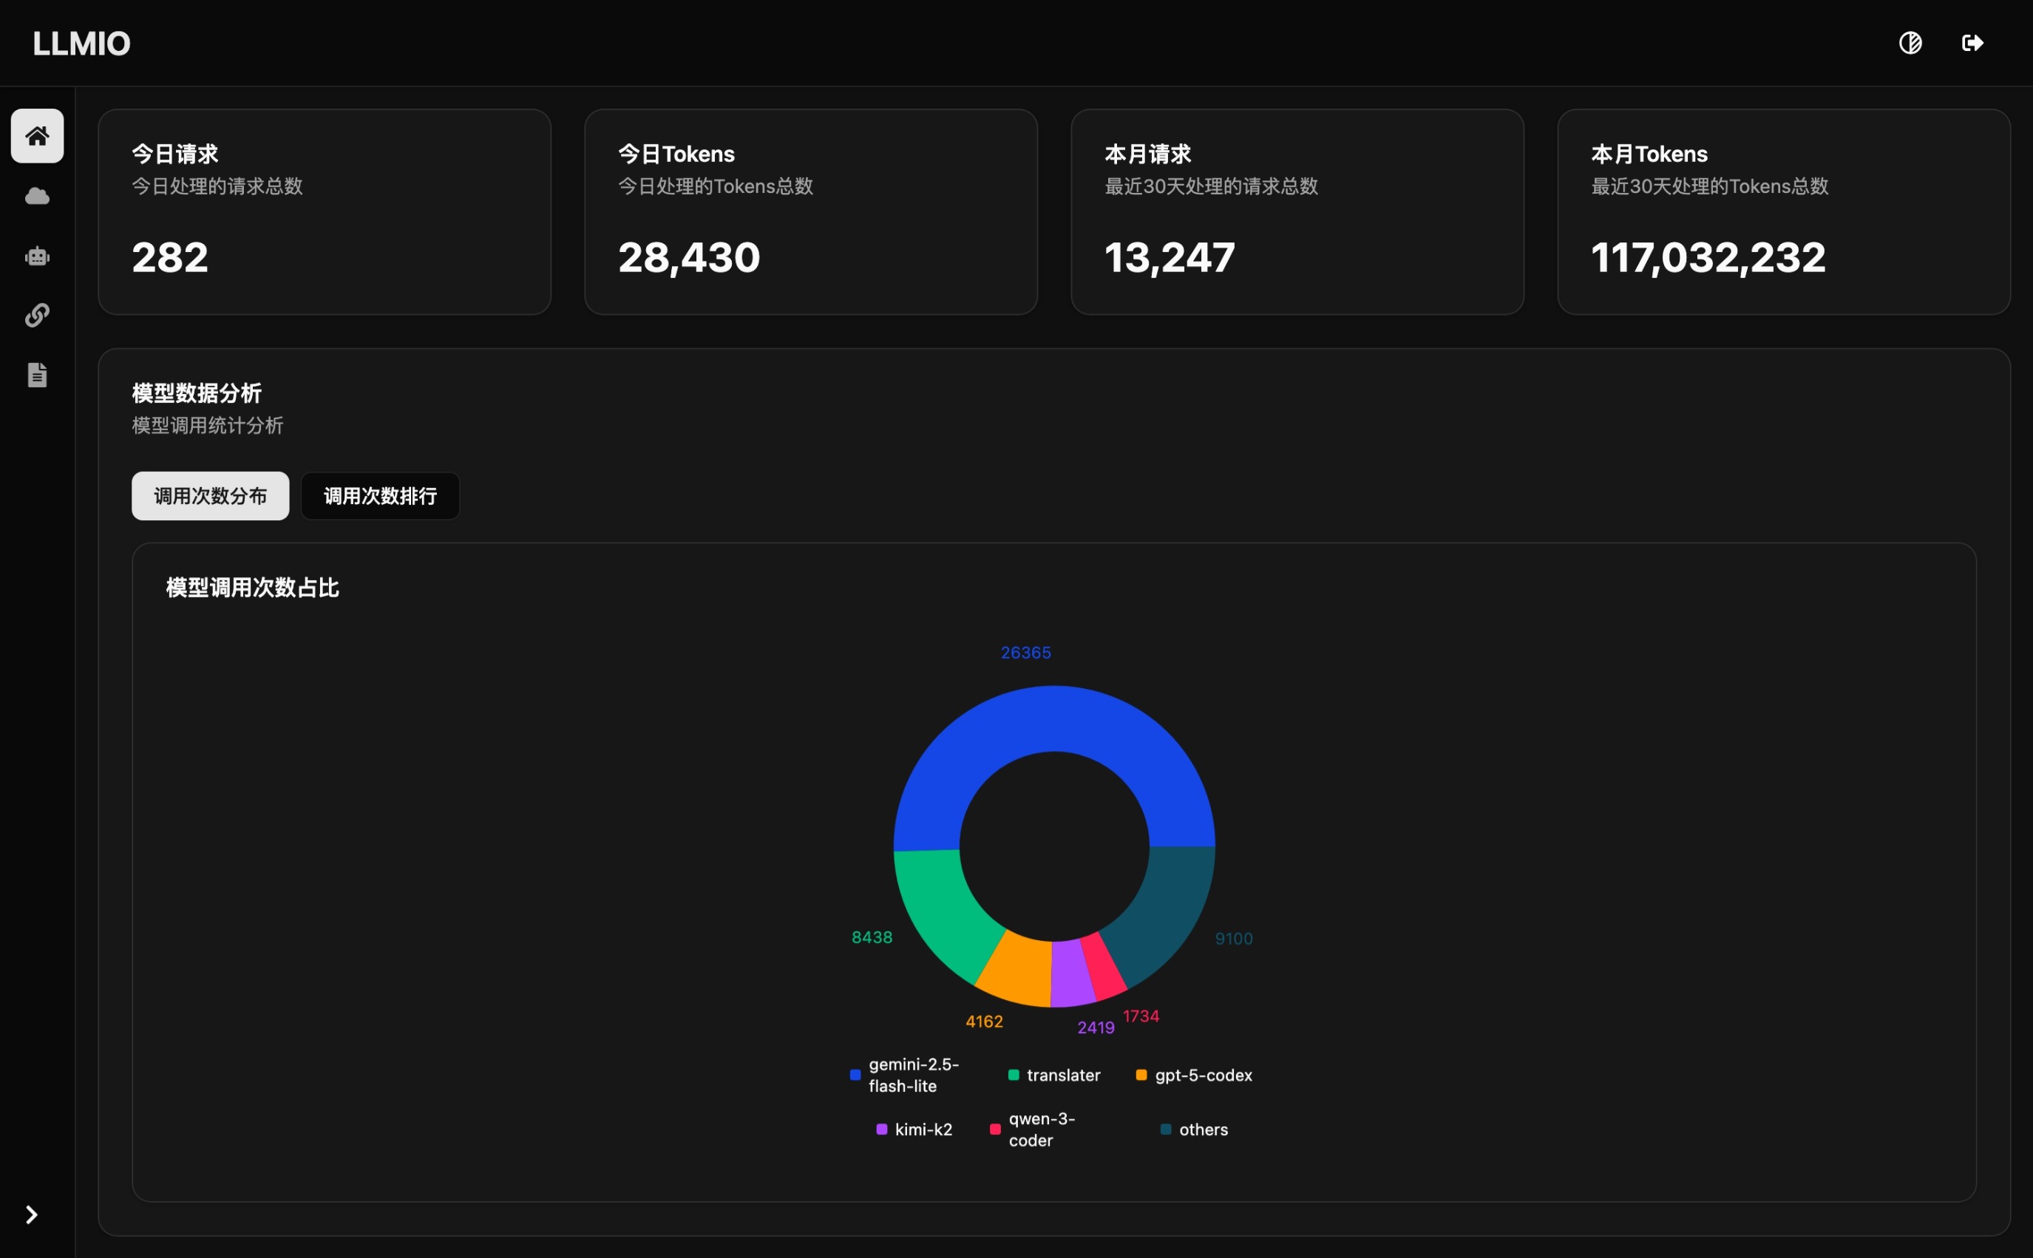Select the 调用次数分布 tab
The height and width of the screenshot is (1258, 2033).
pyautogui.click(x=210, y=496)
